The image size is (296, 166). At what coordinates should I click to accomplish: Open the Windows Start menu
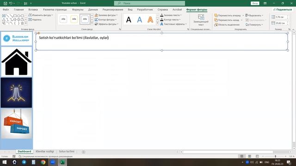tap(4, 162)
